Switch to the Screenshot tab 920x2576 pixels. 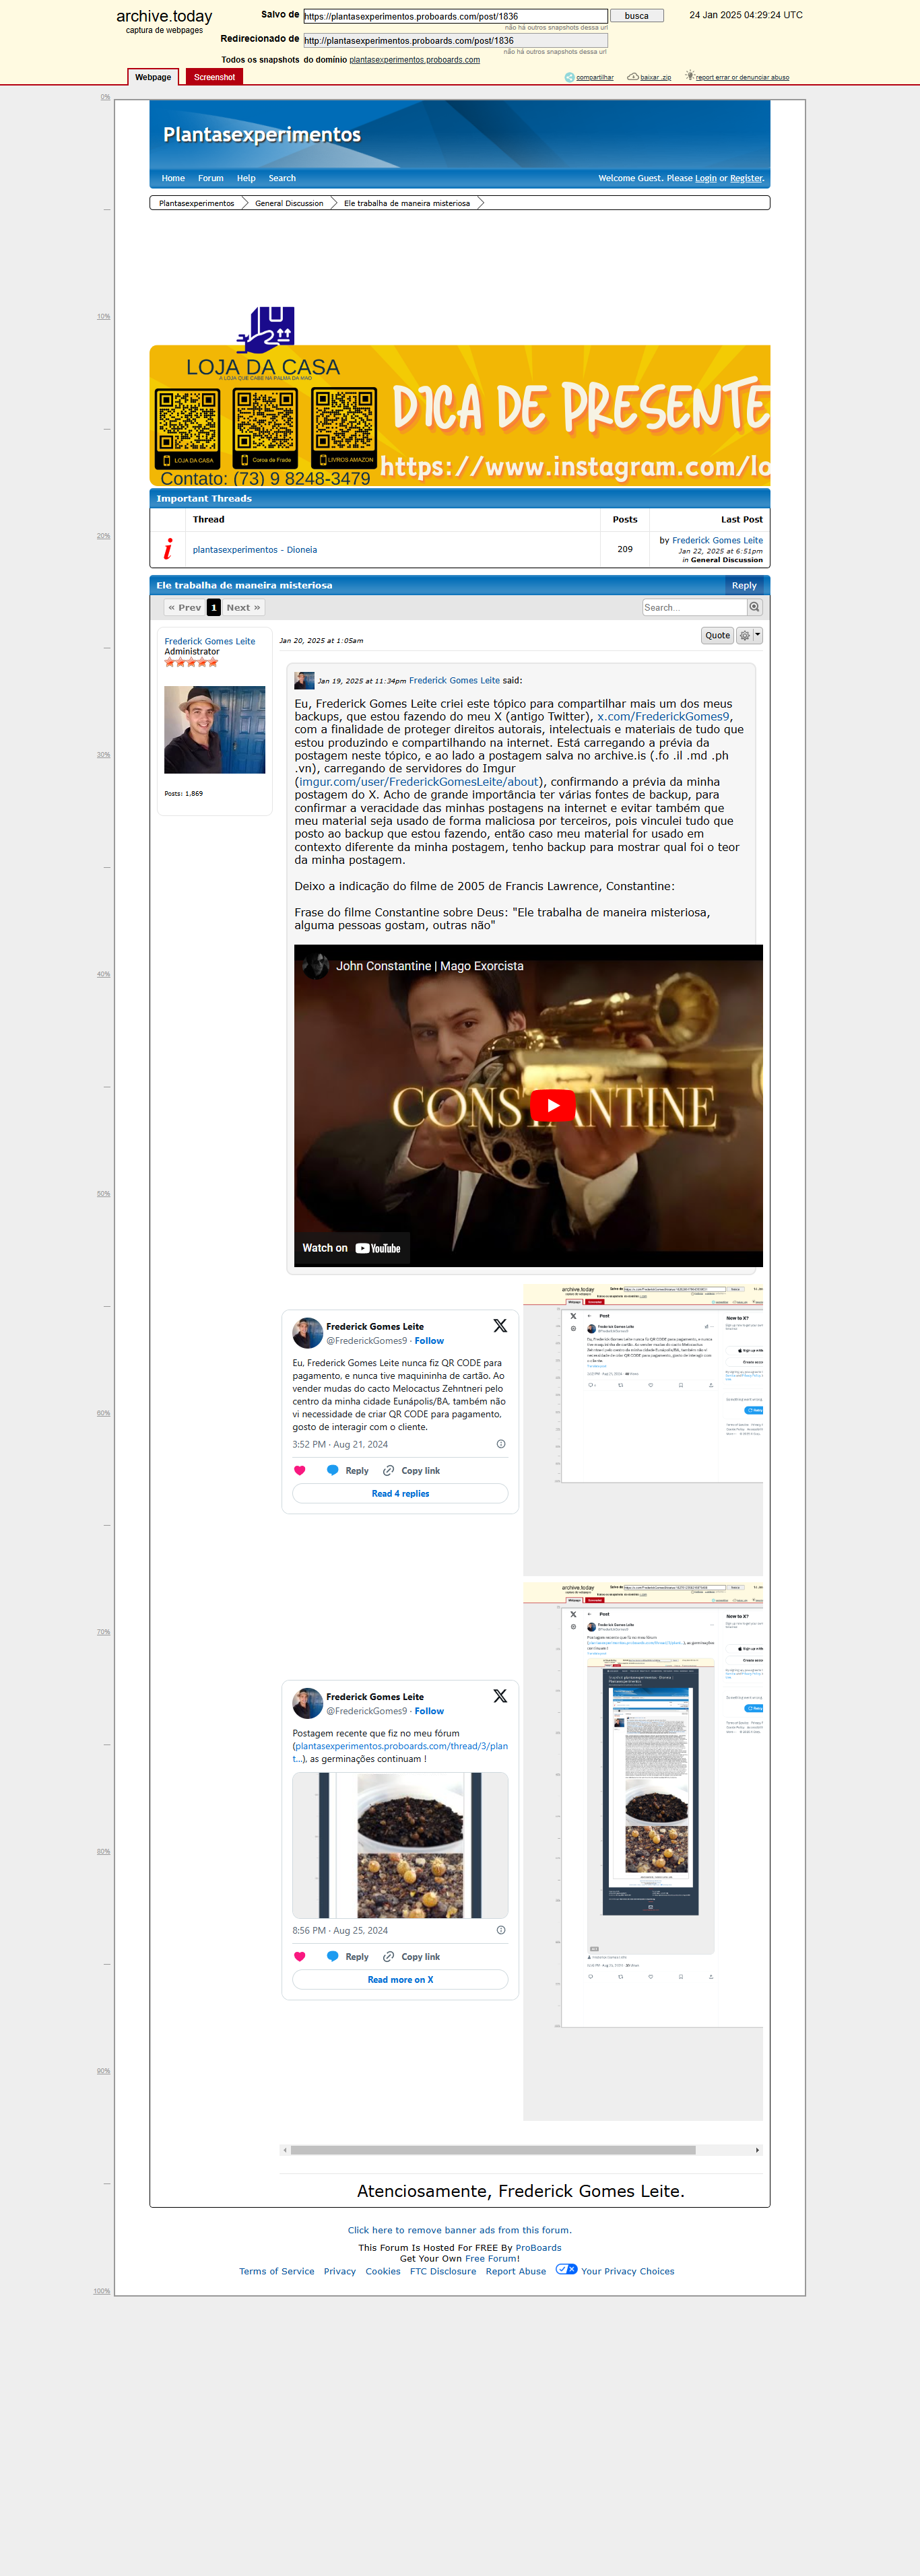214,77
